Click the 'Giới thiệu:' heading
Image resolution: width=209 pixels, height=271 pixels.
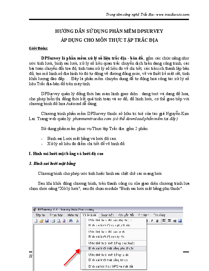pyautogui.click(x=38, y=48)
